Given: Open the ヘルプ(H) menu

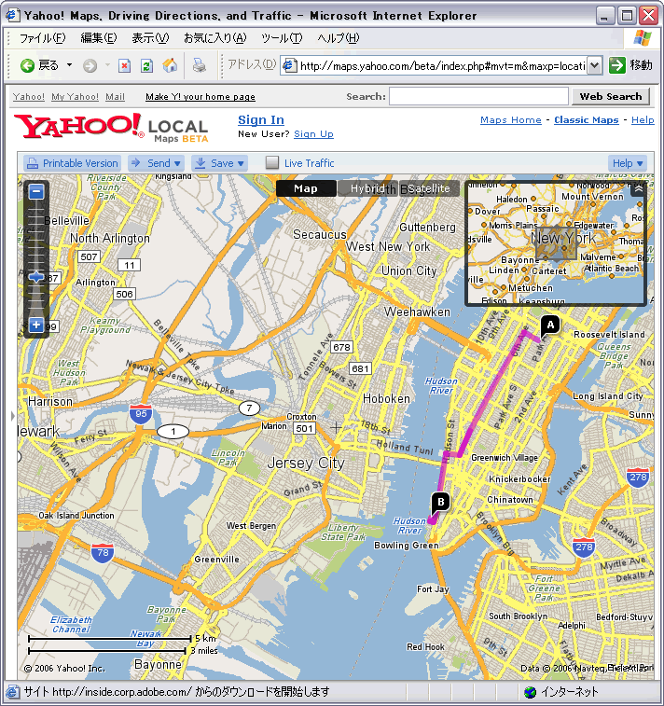Looking at the screenshot, I should pyautogui.click(x=339, y=38).
